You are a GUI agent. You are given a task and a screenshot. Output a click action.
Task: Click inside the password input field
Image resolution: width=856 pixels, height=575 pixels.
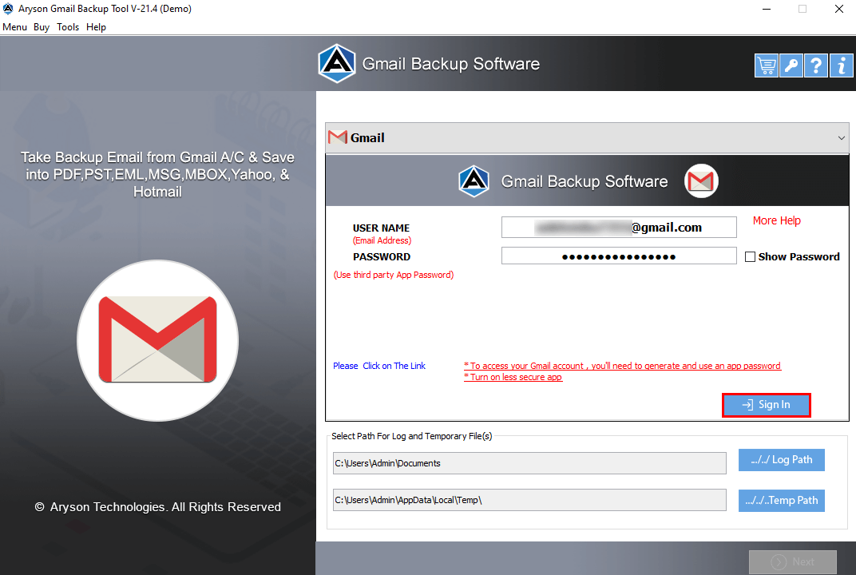click(x=619, y=255)
